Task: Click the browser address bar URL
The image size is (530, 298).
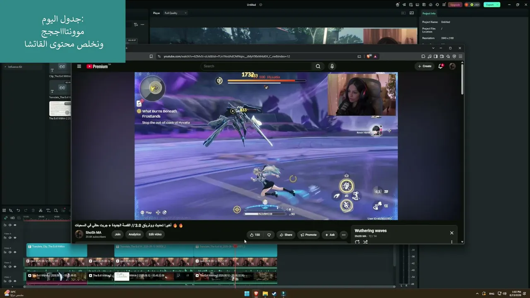Action: pos(226,56)
